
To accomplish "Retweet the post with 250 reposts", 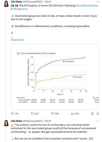I will (32, 113).
